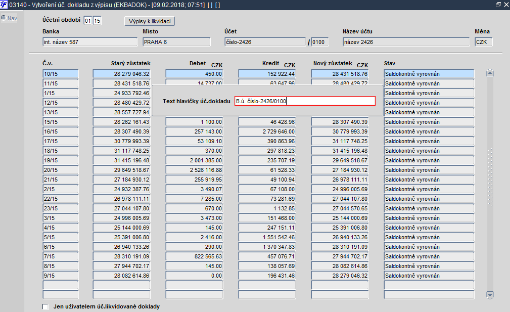510x312 pixels.
Task: Click the accounting period year field 15
Action: pyautogui.click(x=97, y=21)
